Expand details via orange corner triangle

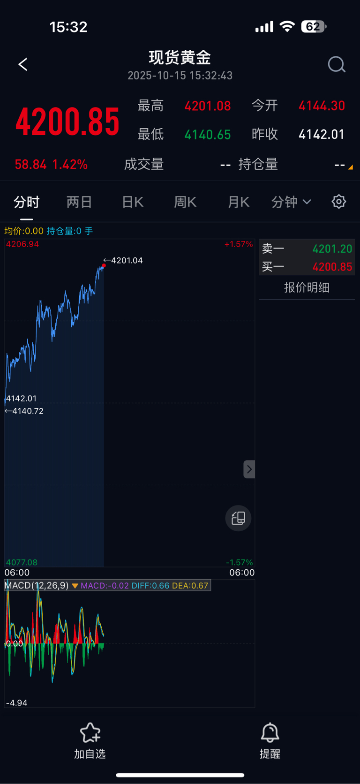(350, 167)
